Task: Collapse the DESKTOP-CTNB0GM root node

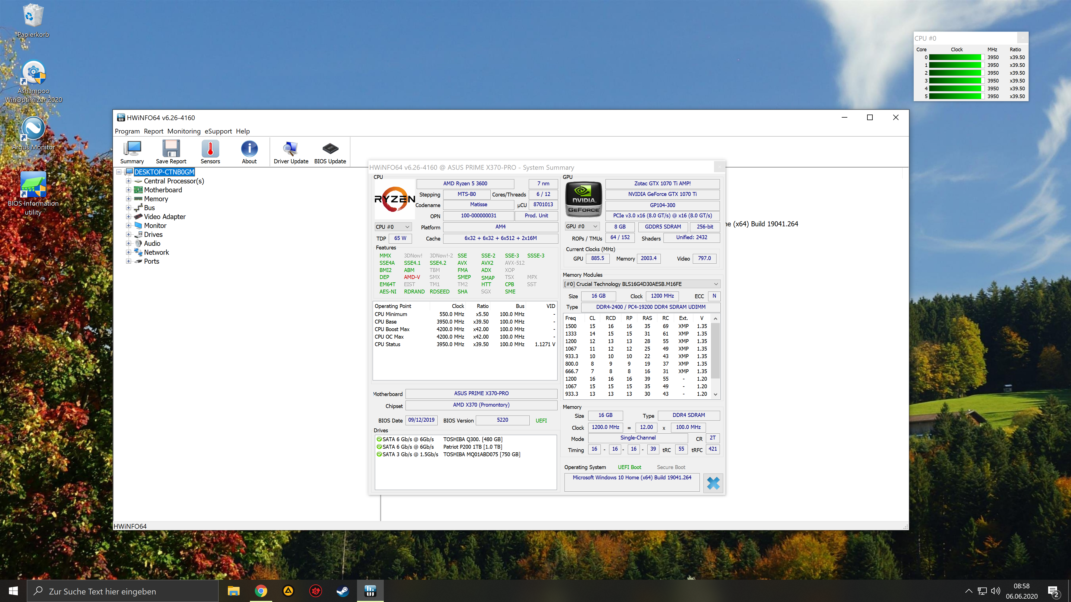Action: click(119, 172)
